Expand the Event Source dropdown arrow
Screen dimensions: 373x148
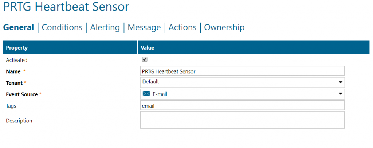[x=341, y=94]
